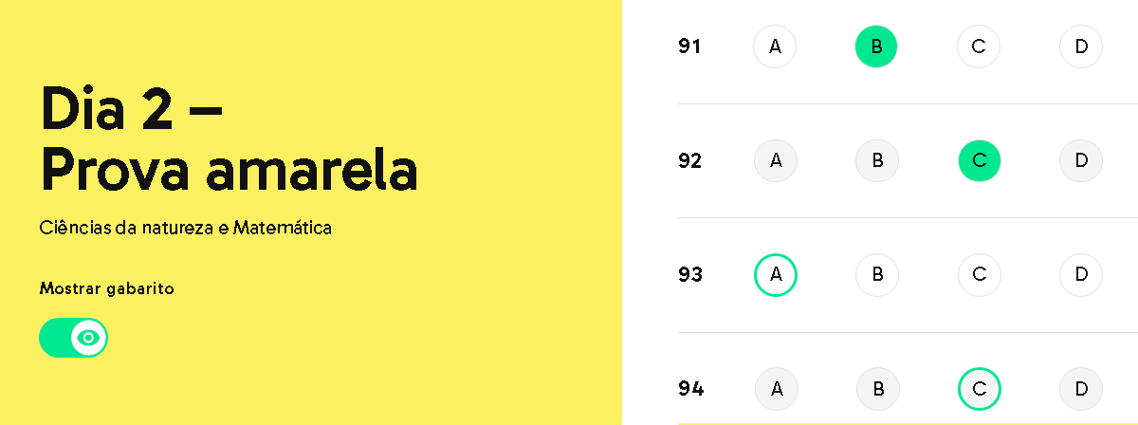
Task: Select option A for question 91
Action: 776,46
